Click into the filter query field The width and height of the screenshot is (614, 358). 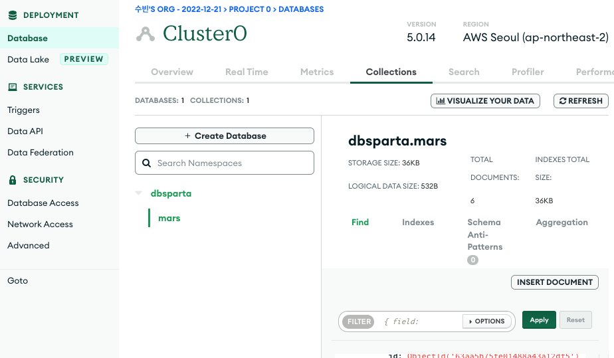coord(419,321)
